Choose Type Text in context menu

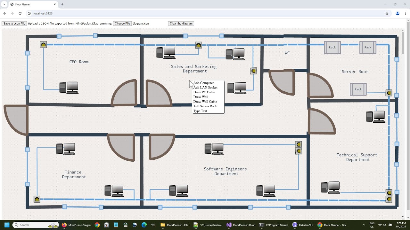tap(200, 111)
